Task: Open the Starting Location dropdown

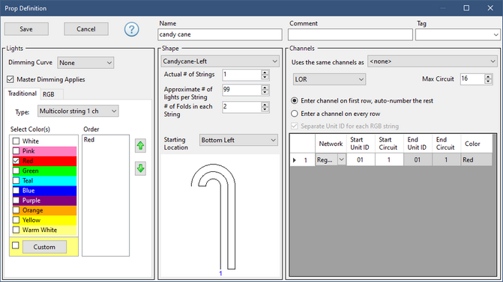Action: [x=238, y=140]
